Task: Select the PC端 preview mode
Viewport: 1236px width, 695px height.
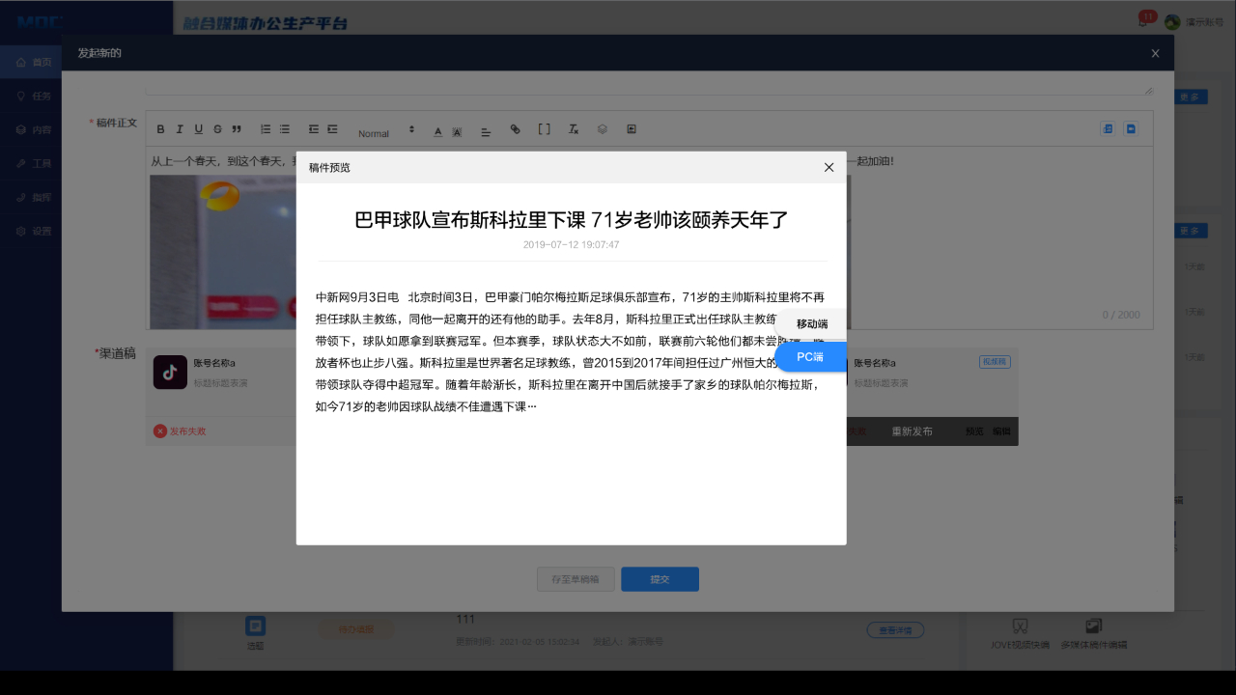Action: click(810, 356)
